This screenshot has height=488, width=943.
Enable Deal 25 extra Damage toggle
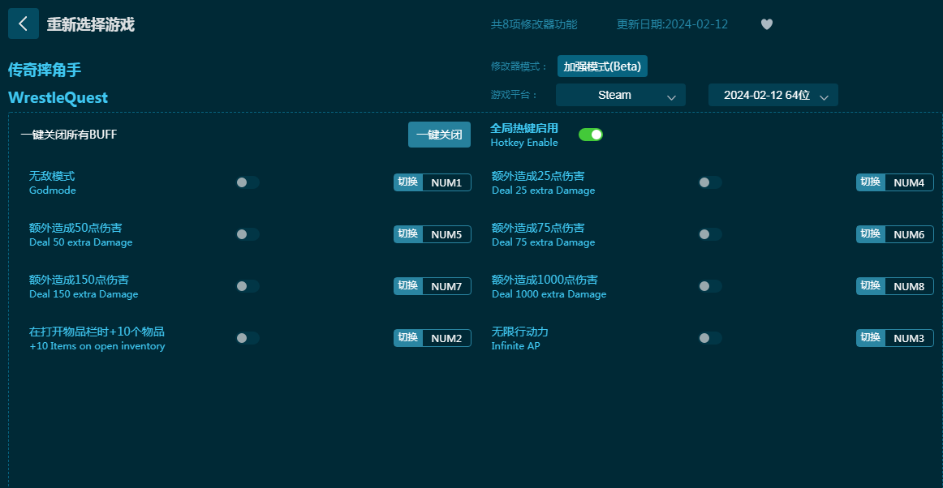point(709,182)
